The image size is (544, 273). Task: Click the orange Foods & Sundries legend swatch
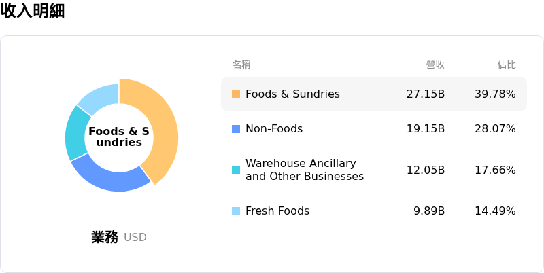click(236, 94)
